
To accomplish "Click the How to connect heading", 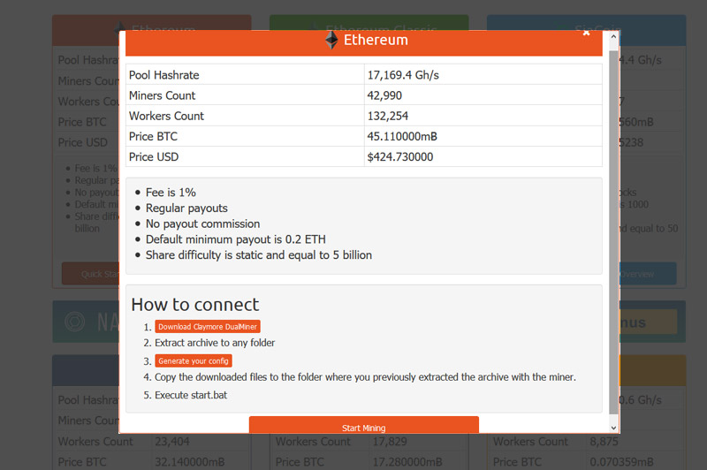I will coord(195,305).
